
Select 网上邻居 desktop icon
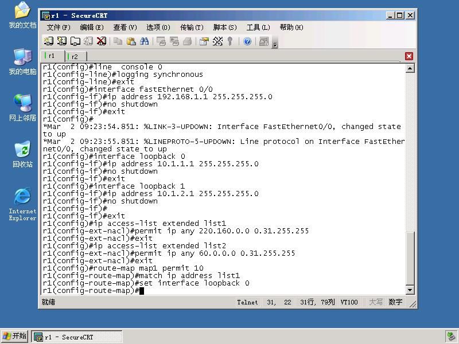point(22,108)
